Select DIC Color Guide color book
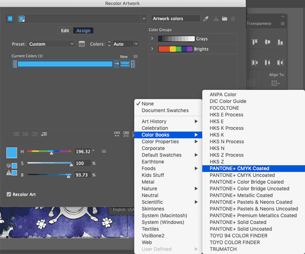 click(x=254, y=101)
